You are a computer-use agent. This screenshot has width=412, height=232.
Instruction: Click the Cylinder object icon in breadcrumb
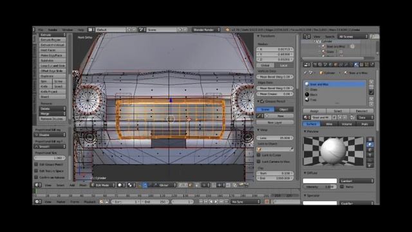tap(321, 73)
